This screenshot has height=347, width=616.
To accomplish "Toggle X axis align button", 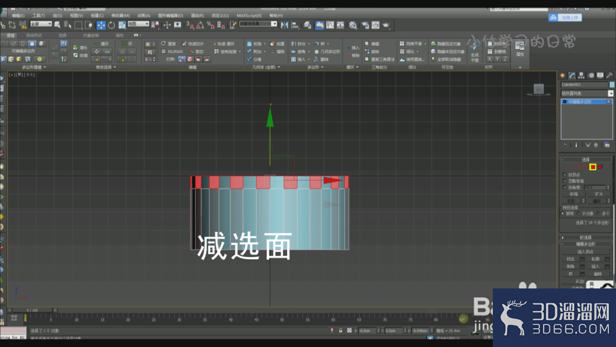I will 490,59.
